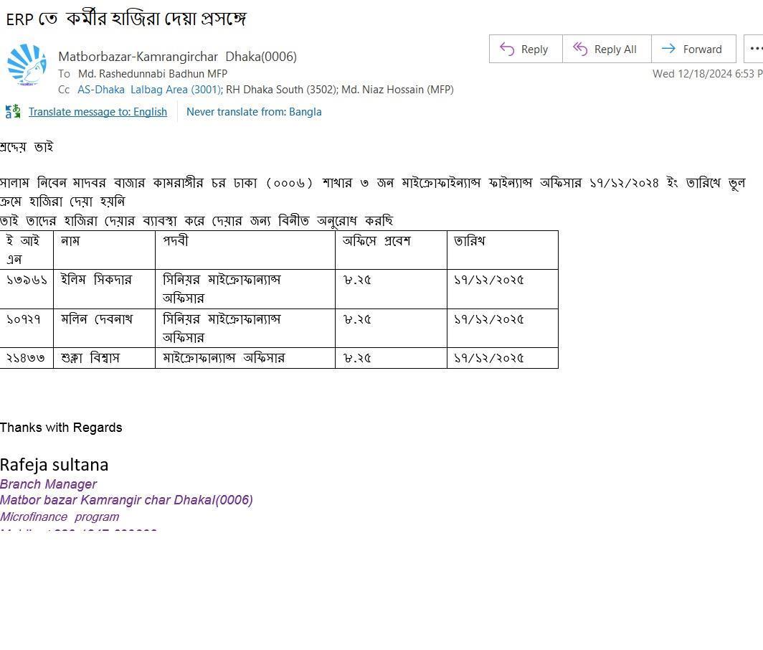Click table cell ১০৭২৭

click(x=27, y=328)
